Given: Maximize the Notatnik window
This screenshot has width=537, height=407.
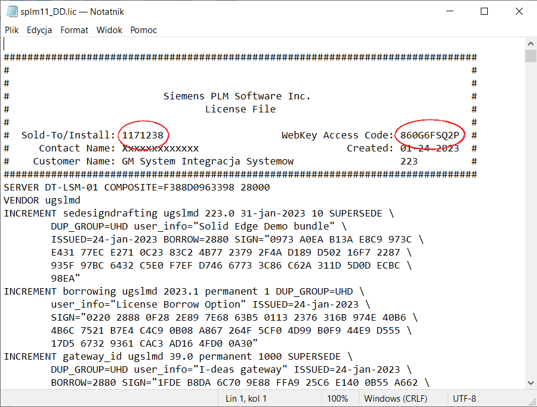Looking at the screenshot, I should coord(484,11).
